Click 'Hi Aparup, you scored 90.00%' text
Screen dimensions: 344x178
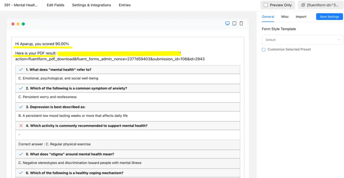click(42, 44)
